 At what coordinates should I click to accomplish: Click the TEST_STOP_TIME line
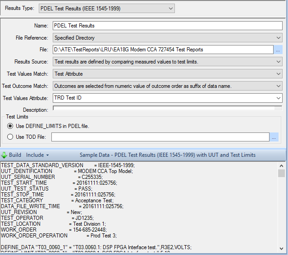tap(58, 195)
